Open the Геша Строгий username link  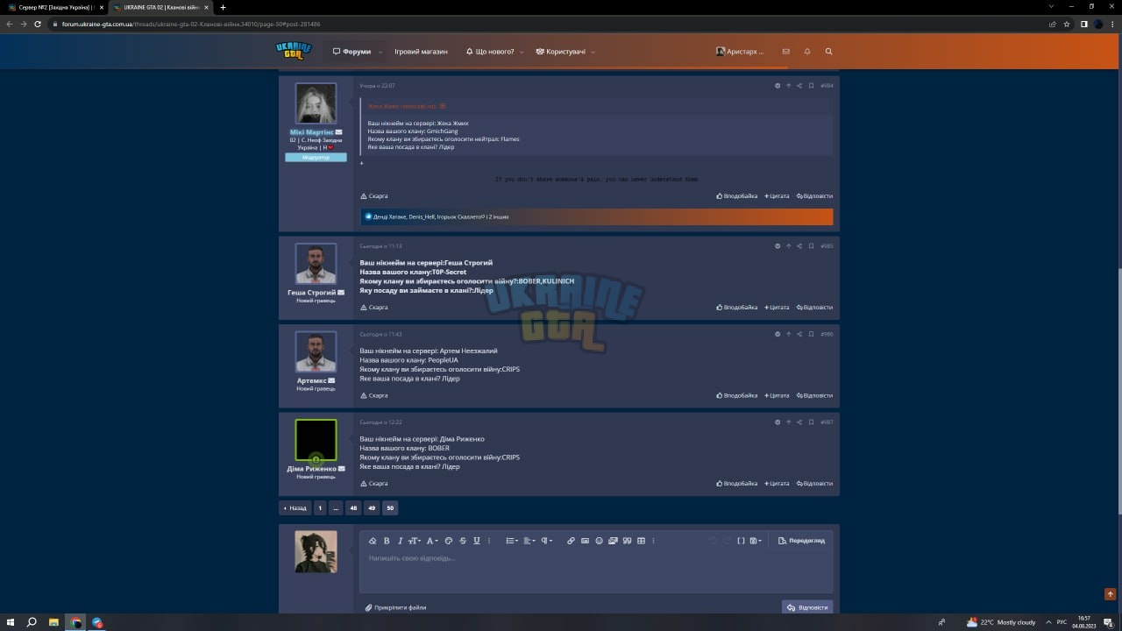coord(312,293)
